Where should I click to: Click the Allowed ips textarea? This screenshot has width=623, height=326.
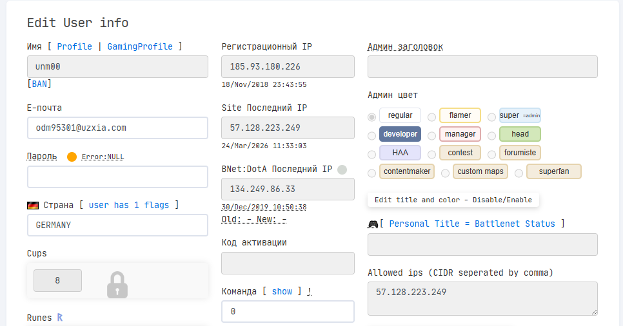pyautogui.click(x=483, y=298)
